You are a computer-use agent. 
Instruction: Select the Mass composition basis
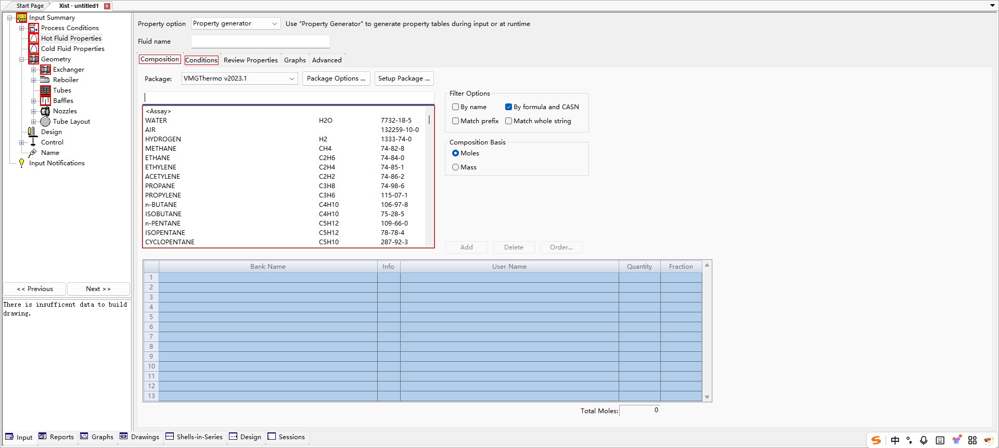[456, 167]
